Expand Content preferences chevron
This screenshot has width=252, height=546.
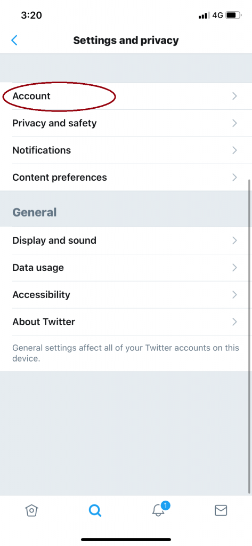pyautogui.click(x=234, y=178)
